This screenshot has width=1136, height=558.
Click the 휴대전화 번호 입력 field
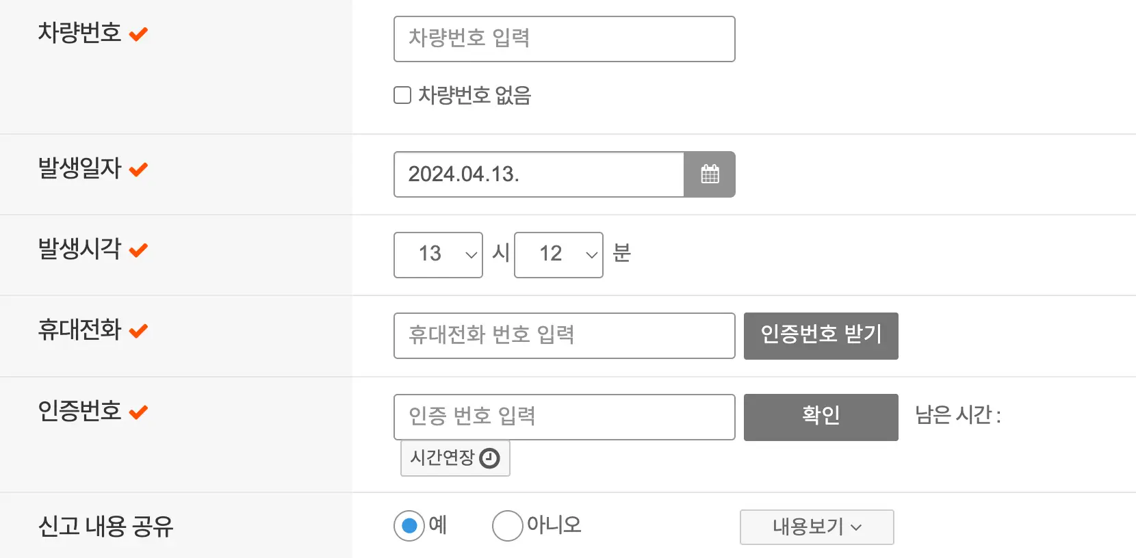click(x=564, y=336)
